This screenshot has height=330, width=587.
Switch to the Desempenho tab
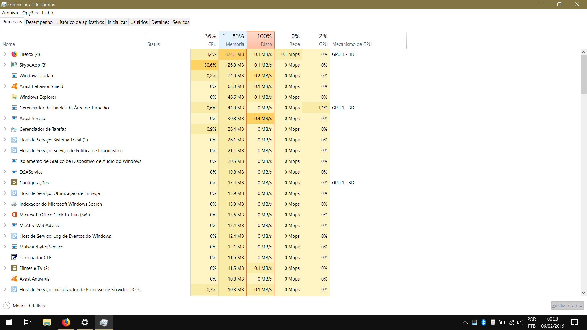point(39,22)
